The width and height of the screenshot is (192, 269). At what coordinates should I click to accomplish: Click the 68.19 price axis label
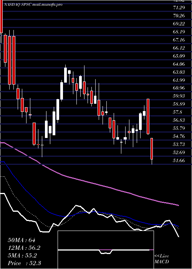click(x=179, y=32)
